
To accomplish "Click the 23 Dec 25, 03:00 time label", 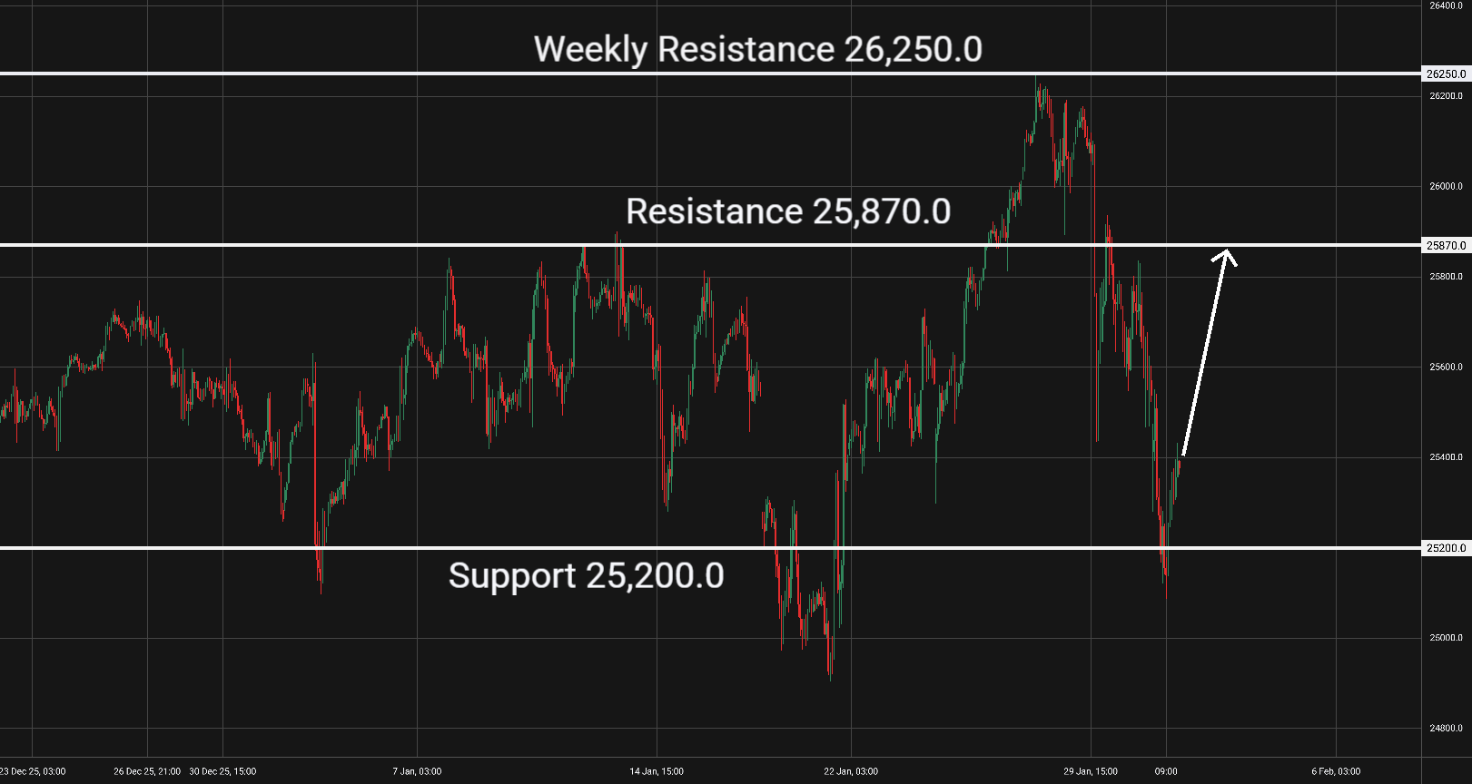I will [34, 771].
